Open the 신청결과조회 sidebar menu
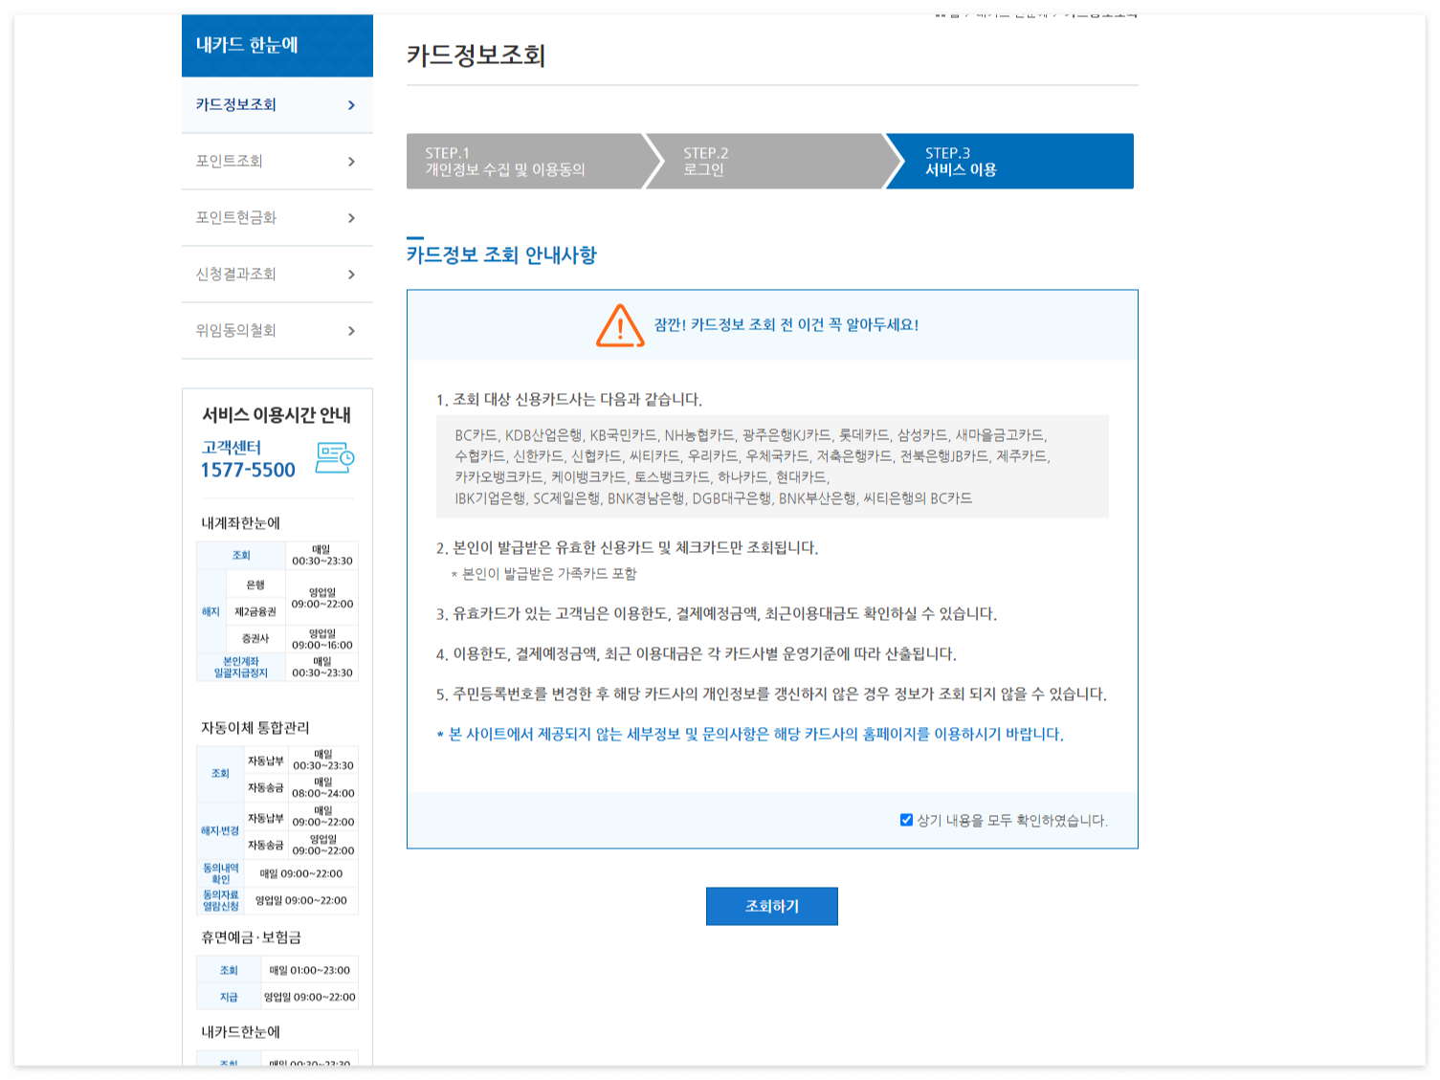Viewport: 1440px width, 1080px height. click(x=277, y=275)
